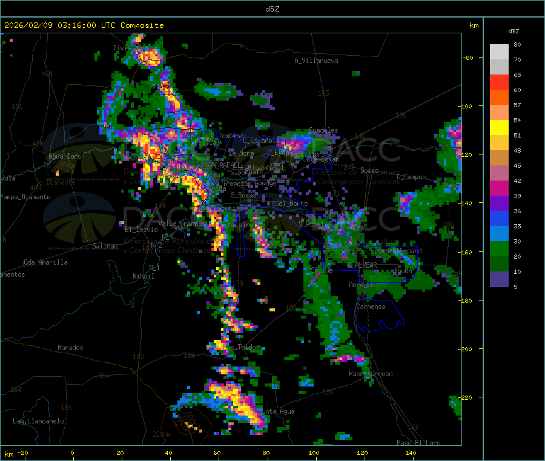Select the blue 36 dBZ legend swatch

pos(499,218)
